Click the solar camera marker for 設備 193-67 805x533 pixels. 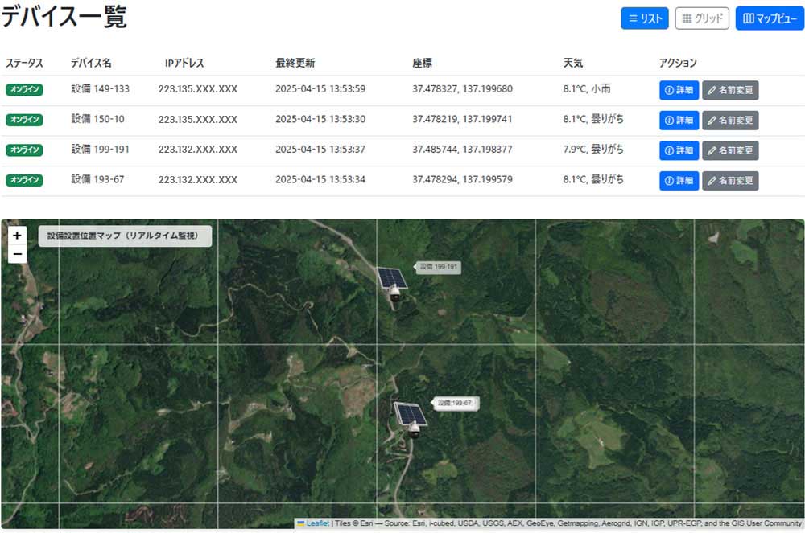(x=409, y=419)
